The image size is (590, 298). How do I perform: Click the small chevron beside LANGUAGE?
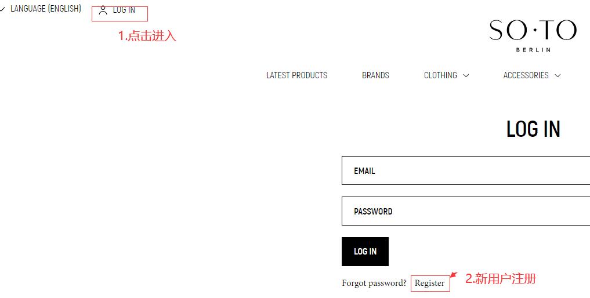(x=2, y=9)
